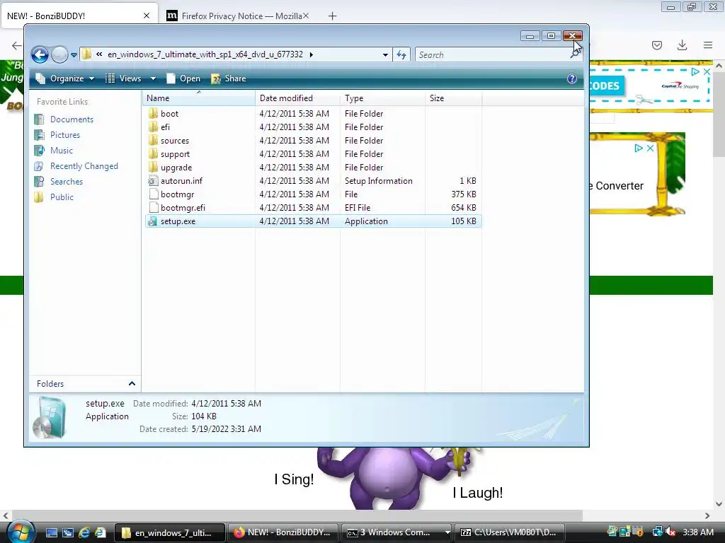Open the Windows Start orb
725x543 pixels.
point(21,532)
